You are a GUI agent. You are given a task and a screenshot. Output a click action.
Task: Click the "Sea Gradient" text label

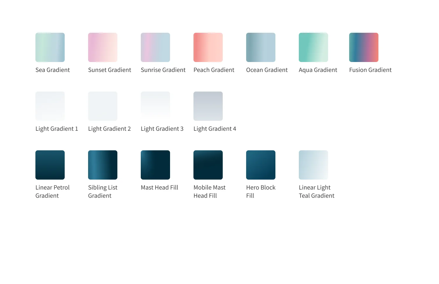pyautogui.click(x=53, y=70)
